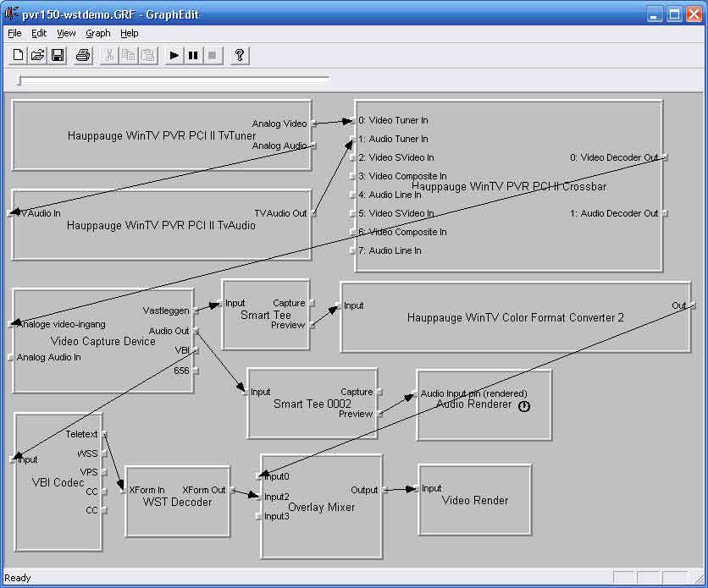Click the Vastleggen pin on Video Capture Device

point(196,310)
